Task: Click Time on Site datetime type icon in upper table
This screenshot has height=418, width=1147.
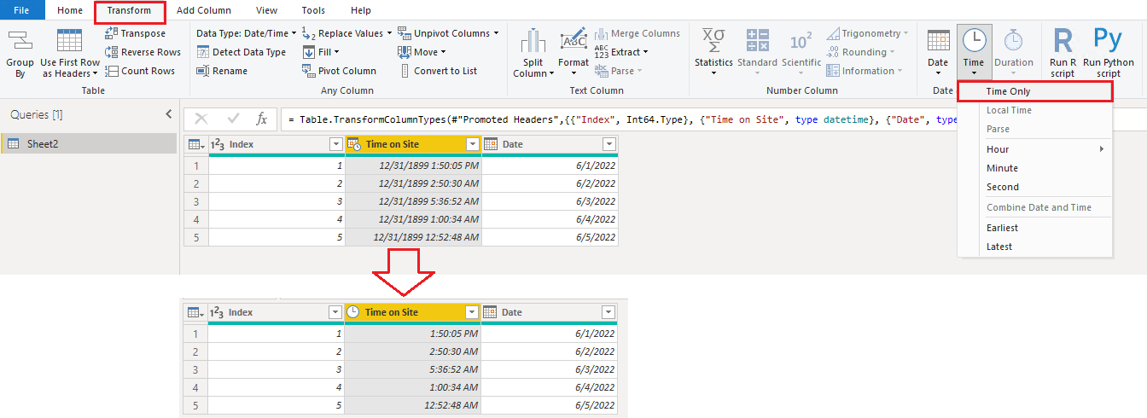Action: [354, 145]
